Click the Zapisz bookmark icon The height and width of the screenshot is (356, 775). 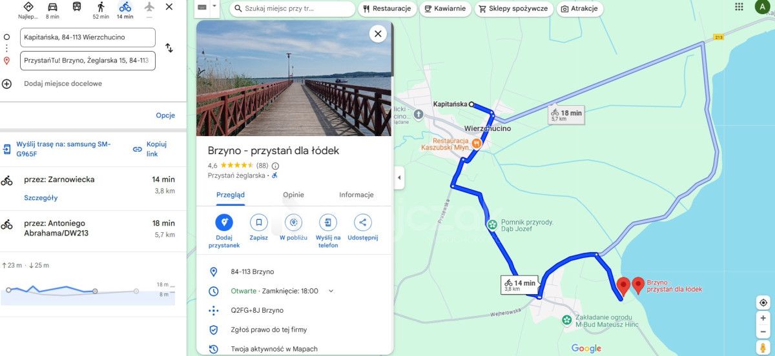pyautogui.click(x=258, y=222)
